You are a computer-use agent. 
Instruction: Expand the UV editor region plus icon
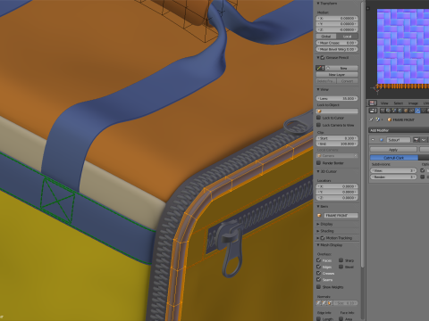[x=368, y=8]
